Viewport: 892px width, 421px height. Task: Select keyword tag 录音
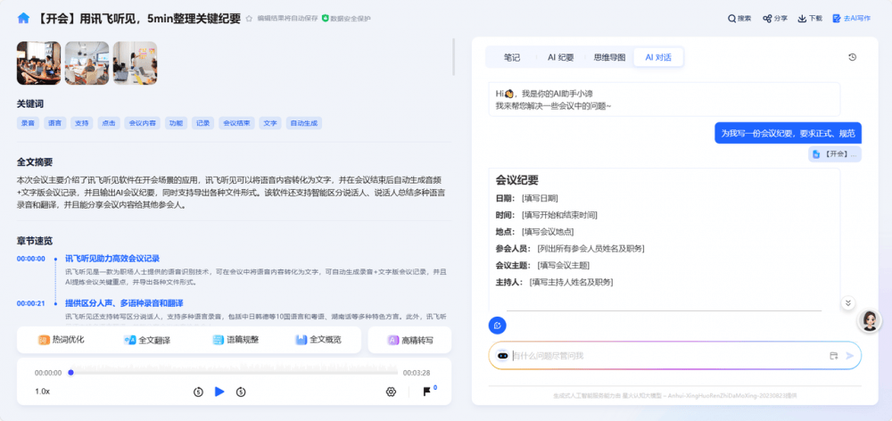tap(28, 123)
